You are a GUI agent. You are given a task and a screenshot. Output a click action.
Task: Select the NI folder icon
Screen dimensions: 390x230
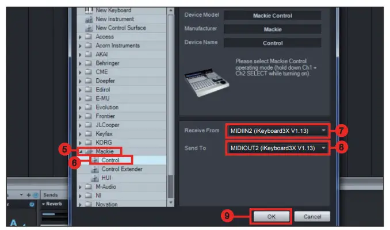(x=89, y=195)
